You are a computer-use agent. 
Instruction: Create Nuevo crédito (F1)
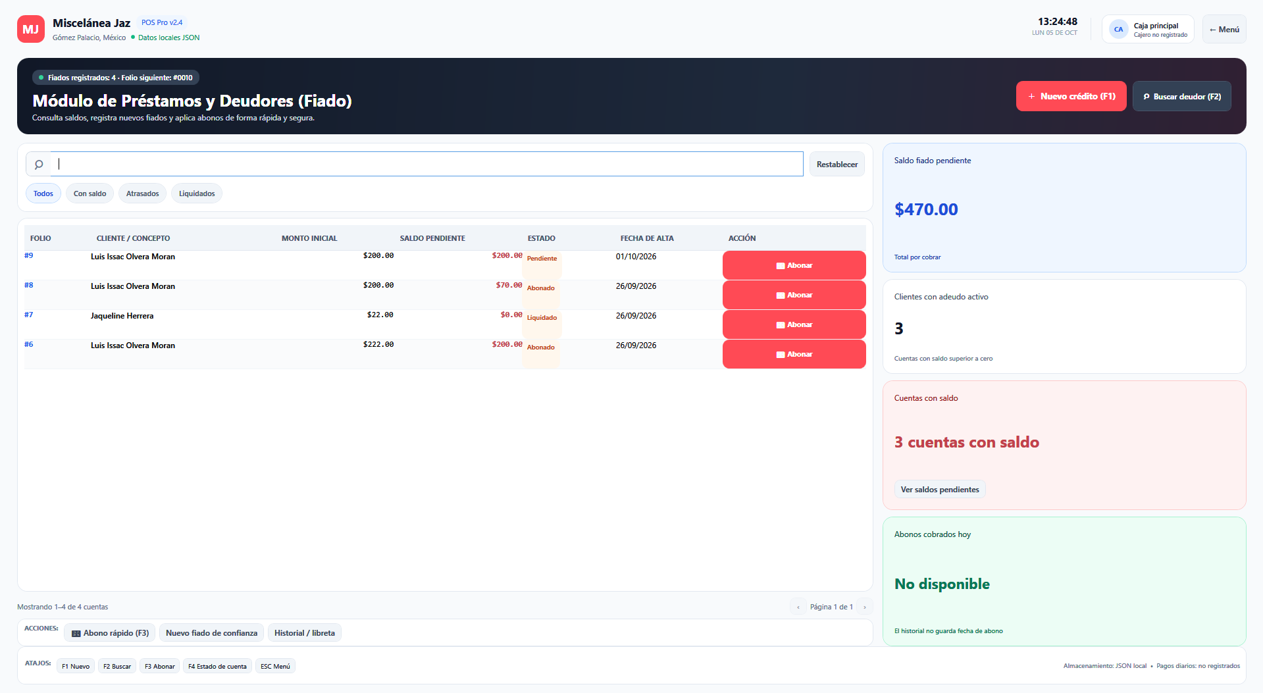pyautogui.click(x=1071, y=96)
